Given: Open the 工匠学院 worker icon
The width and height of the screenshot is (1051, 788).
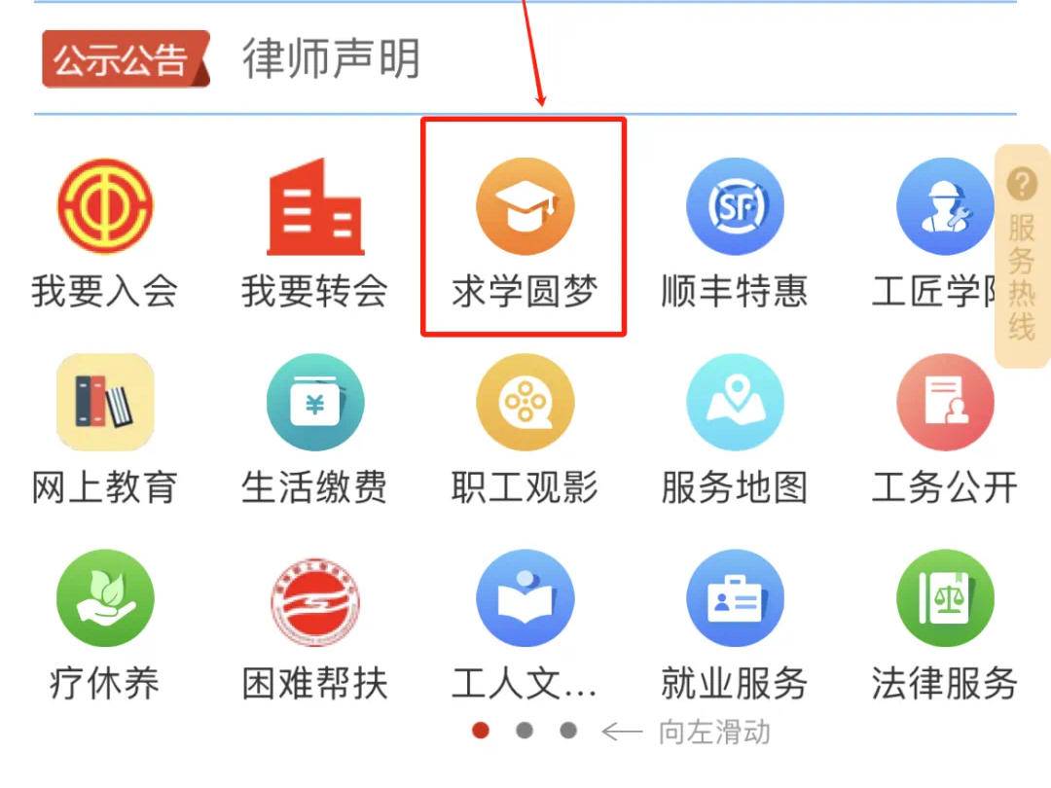Looking at the screenshot, I should coord(945,206).
